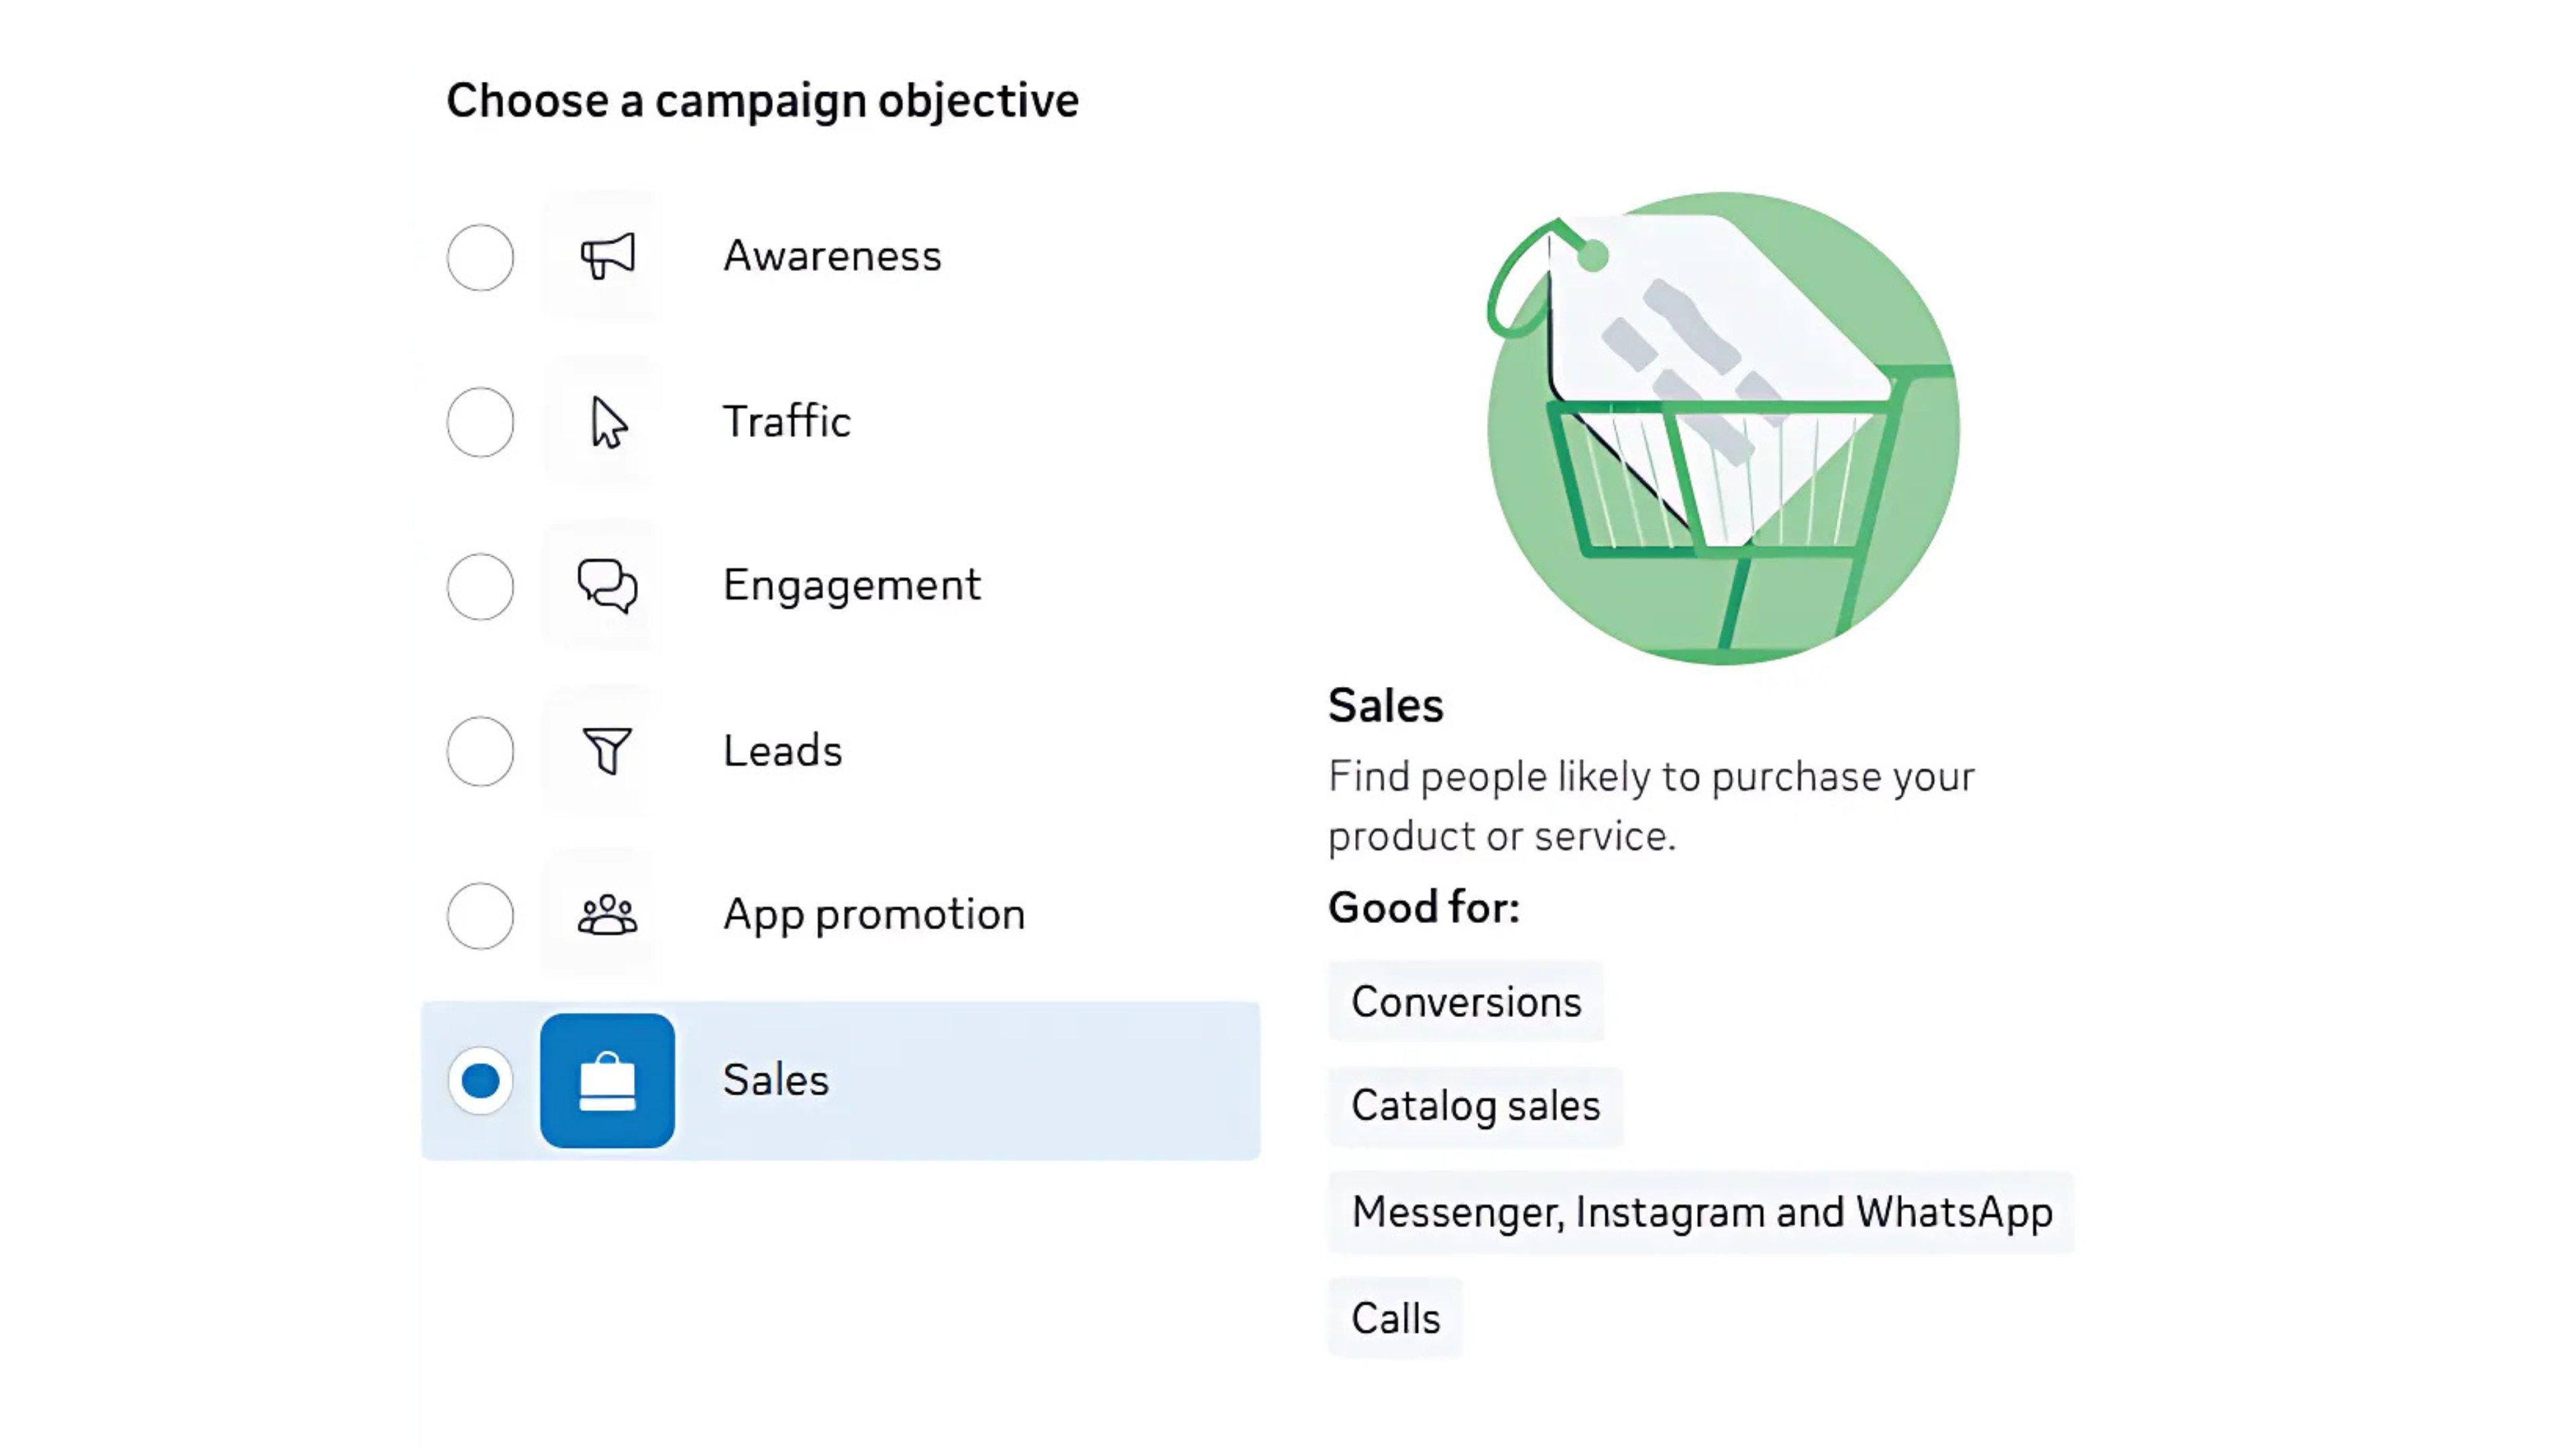Viewport: 2576px width, 1449px height.
Task: Click the Calls tag
Action: tap(1395, 1318)
